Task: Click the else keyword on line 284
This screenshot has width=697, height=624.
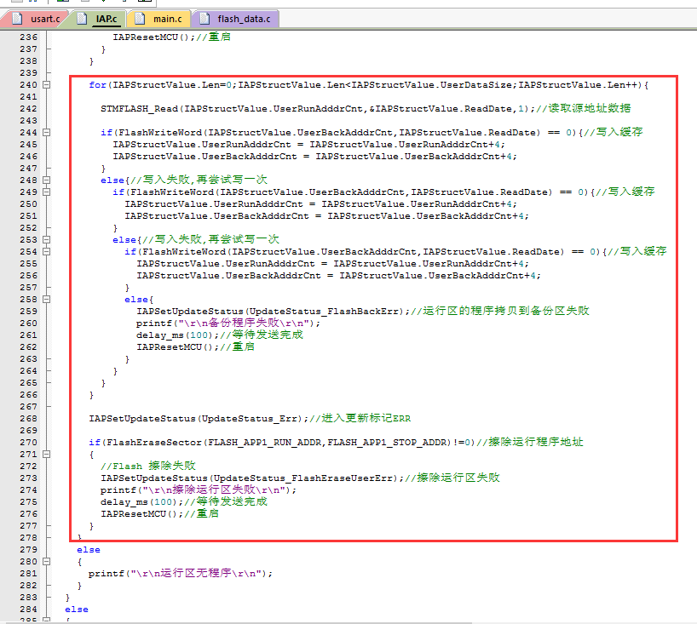Action: pyautogui.click(x=77, y=610)
